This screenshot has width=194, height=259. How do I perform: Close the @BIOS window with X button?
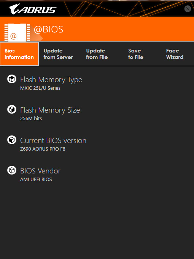(188, 9)
